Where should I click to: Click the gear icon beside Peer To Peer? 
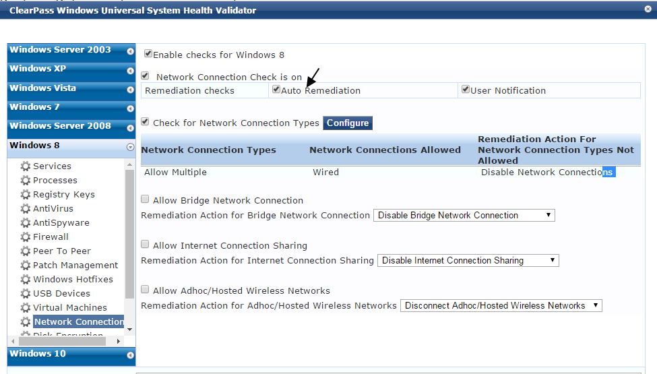point(26,251)
